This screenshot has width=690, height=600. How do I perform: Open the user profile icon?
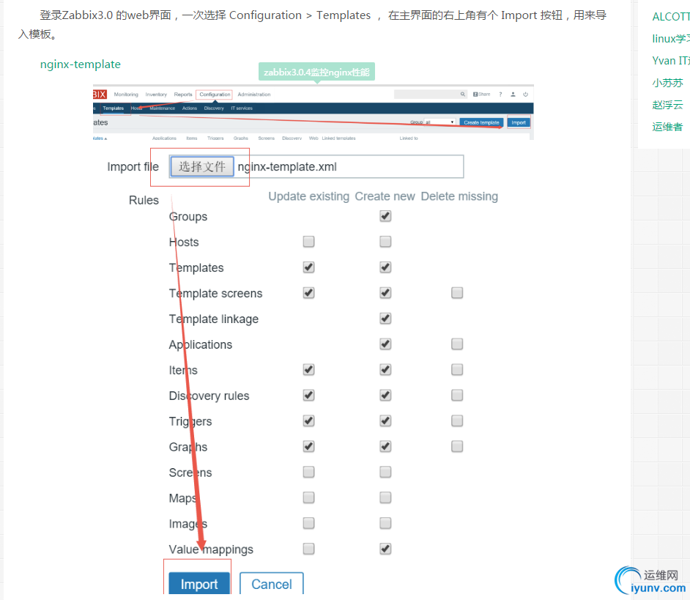tap(513, 95)
